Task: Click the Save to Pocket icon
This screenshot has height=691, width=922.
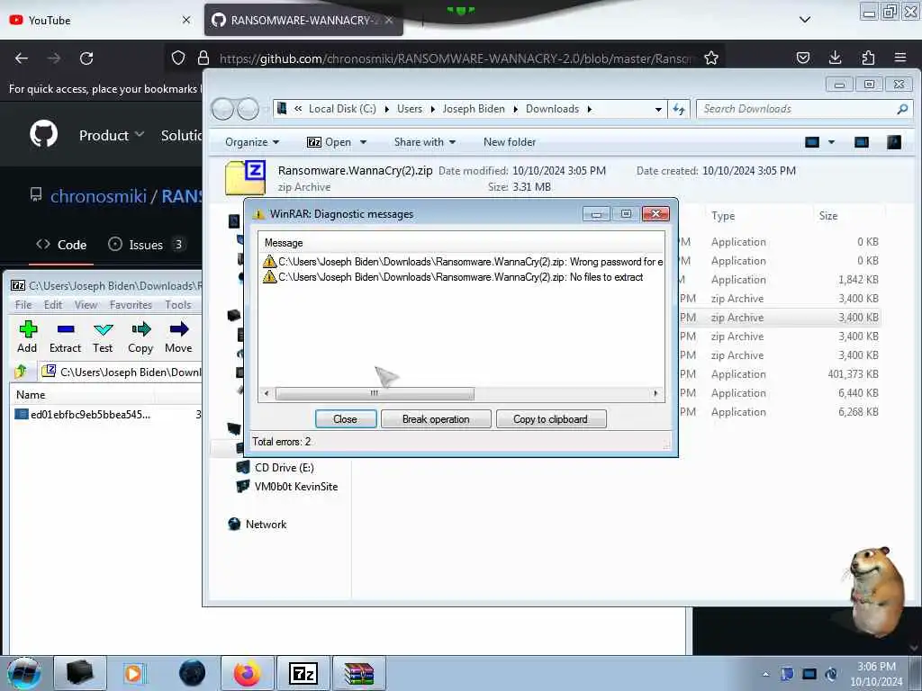Action: (802, 58)
